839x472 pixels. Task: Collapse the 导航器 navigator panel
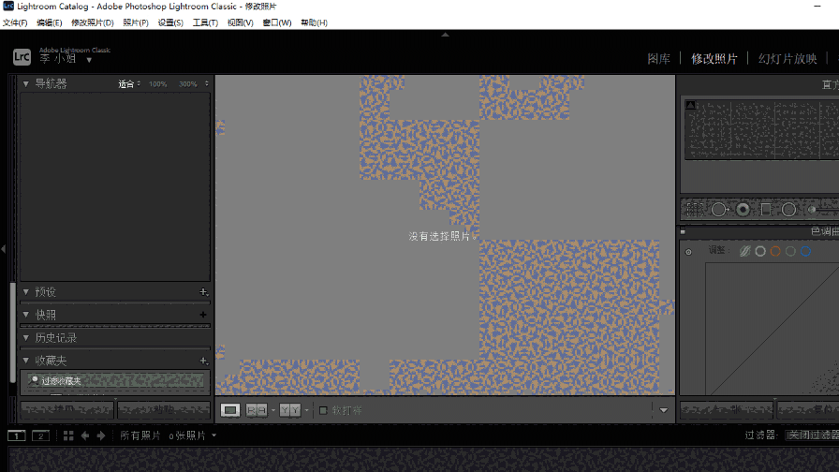click(26, 83)
